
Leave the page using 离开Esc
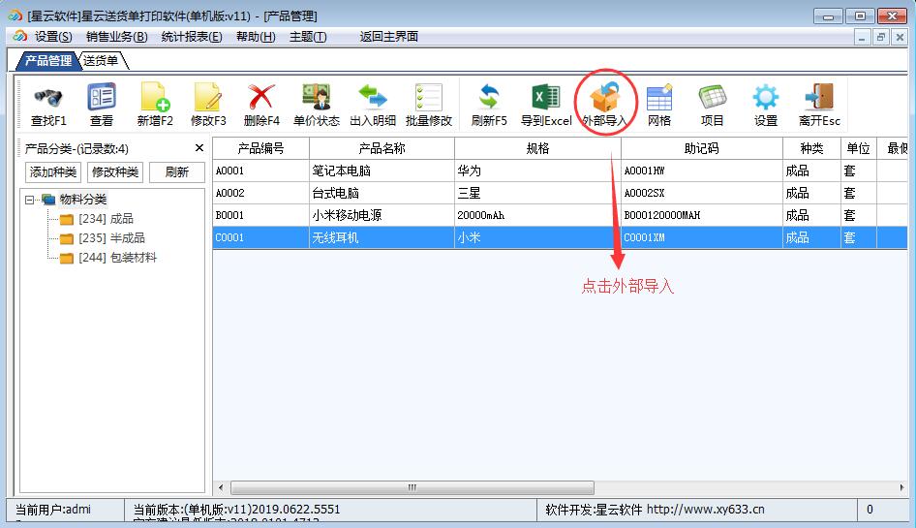click(819, 106)
